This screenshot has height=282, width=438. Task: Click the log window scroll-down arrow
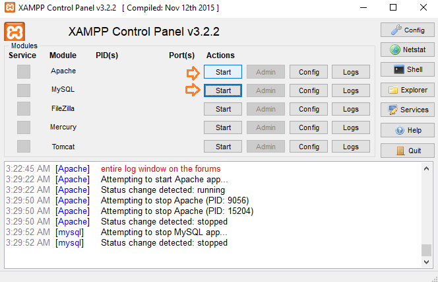426,262
